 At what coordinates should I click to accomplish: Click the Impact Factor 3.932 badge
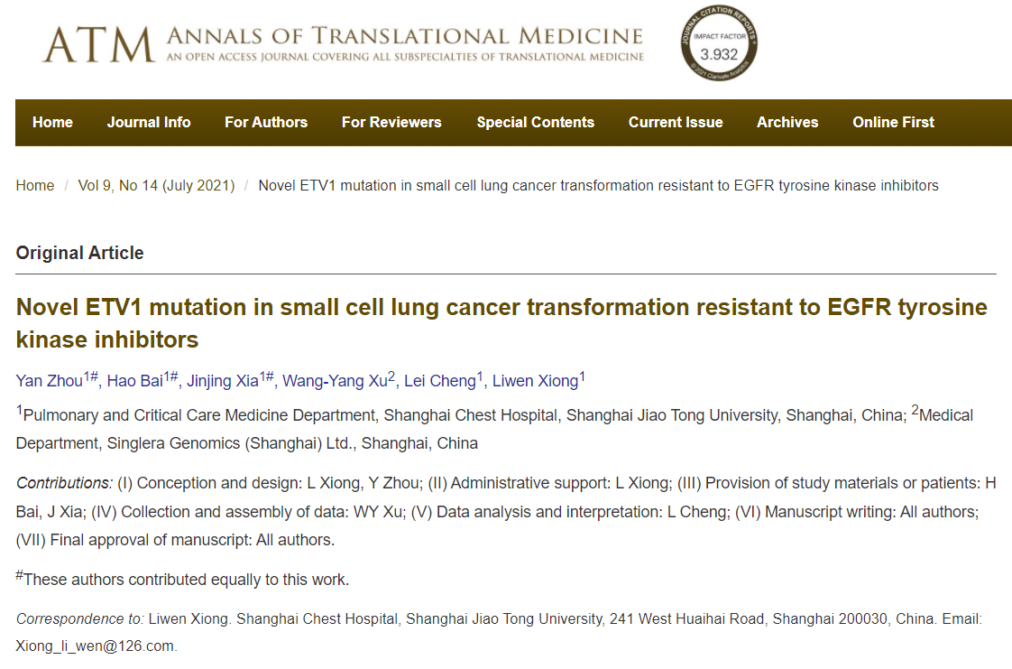(719, 44)
